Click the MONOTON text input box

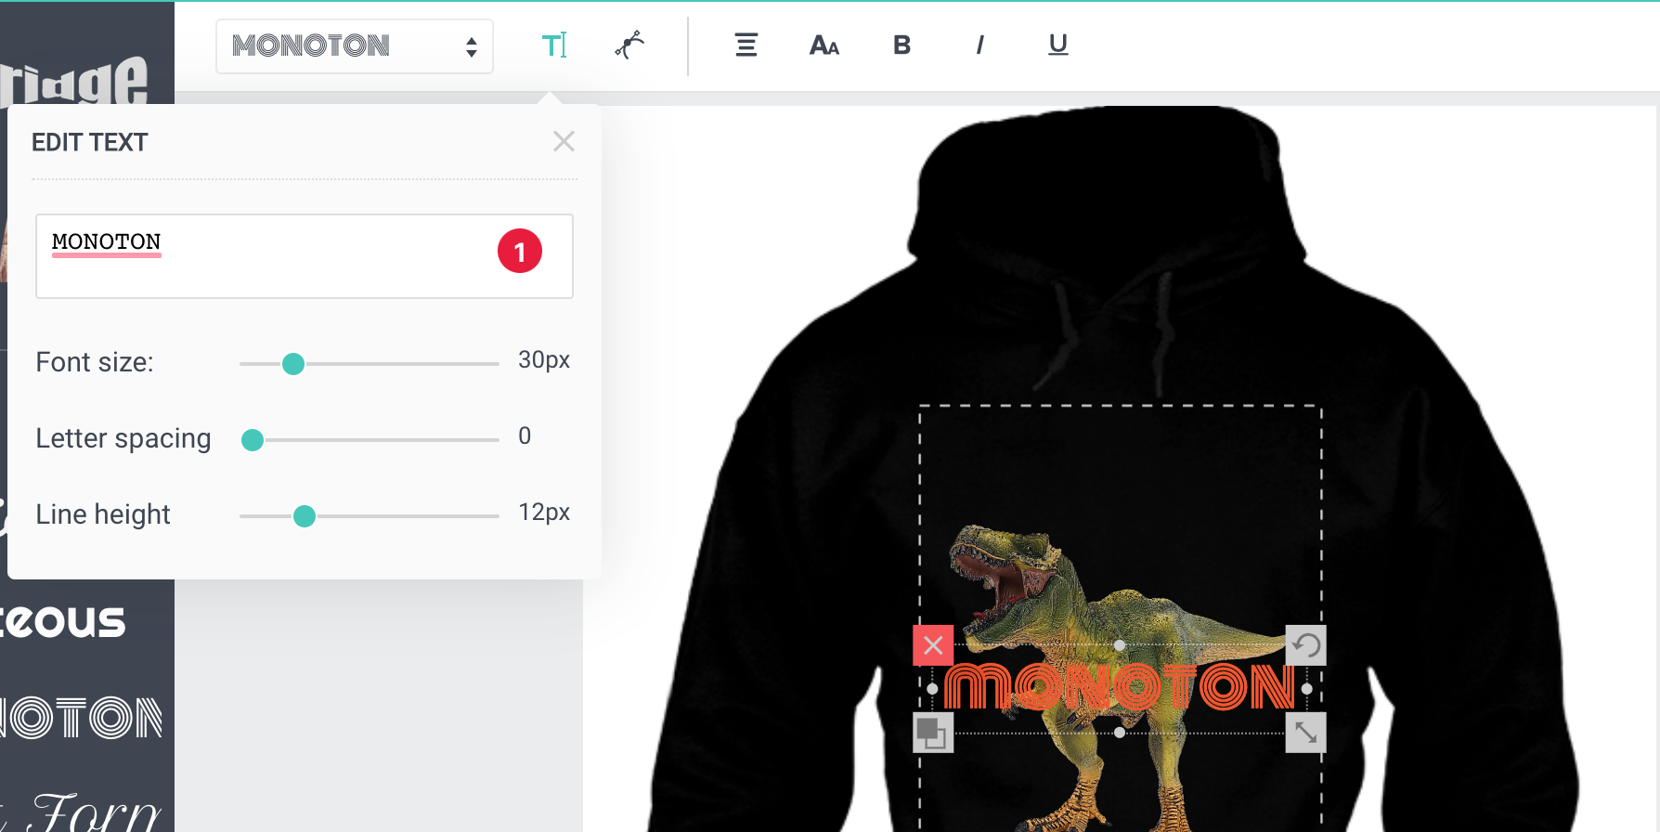pos(305,256)
